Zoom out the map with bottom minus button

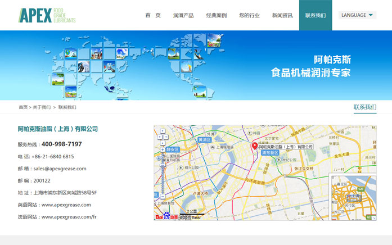(x=163, y=197)
